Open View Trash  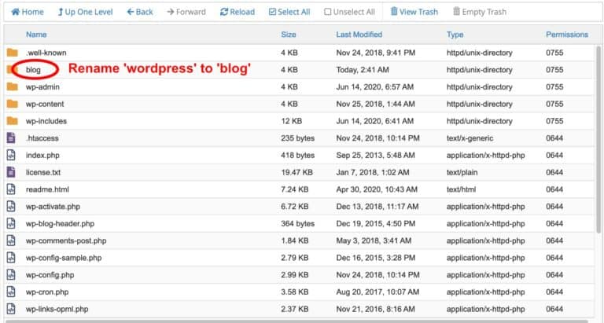(414, 12)
